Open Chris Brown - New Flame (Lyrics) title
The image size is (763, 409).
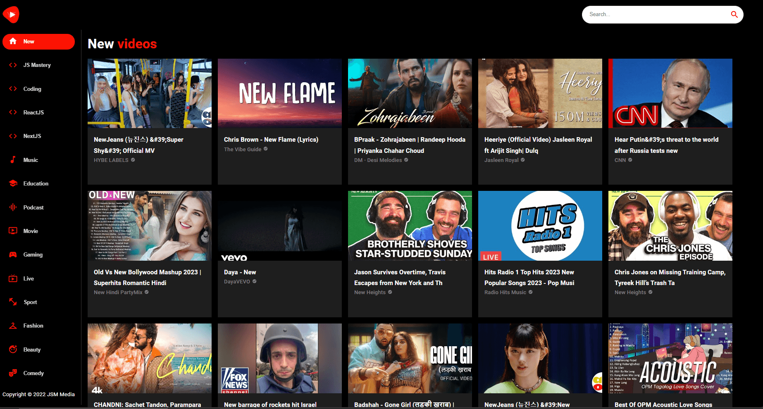(271, 140)
